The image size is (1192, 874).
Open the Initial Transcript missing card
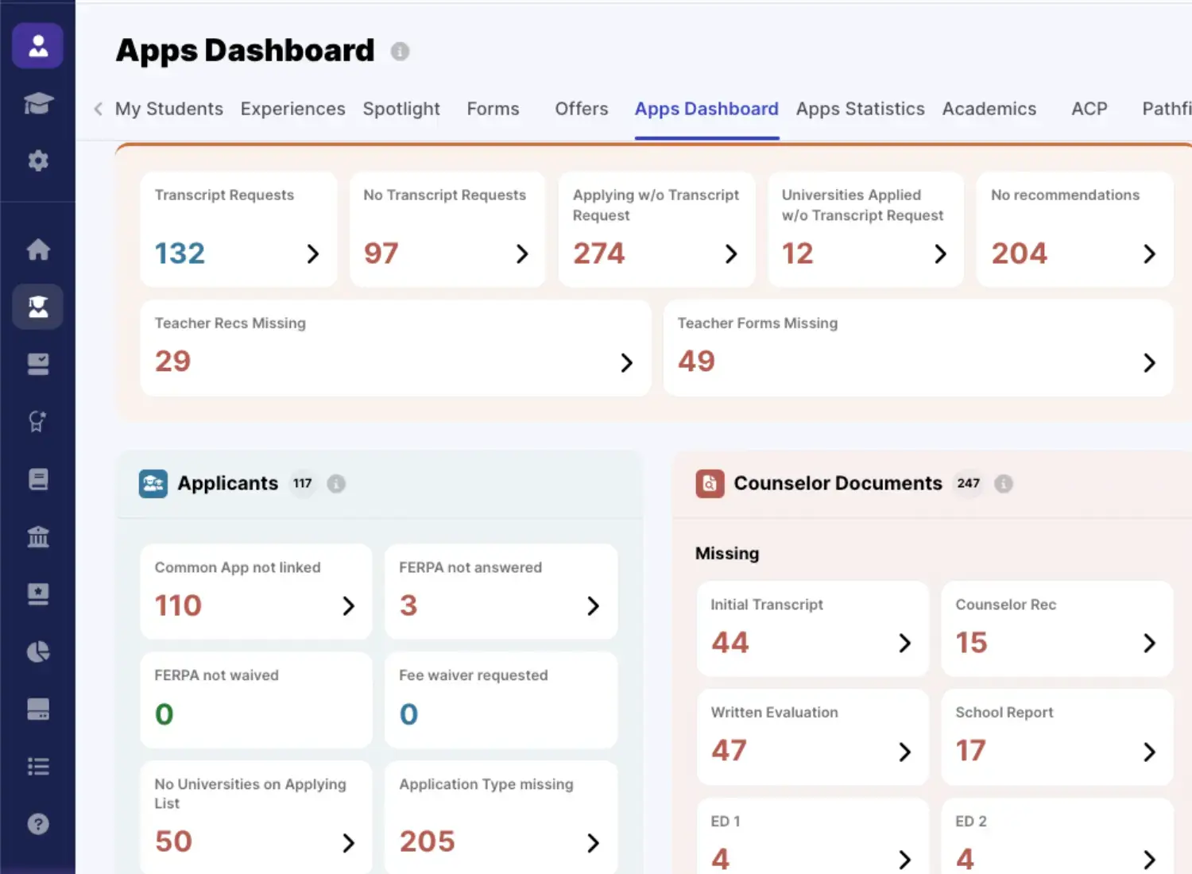[x=812, y=628]
